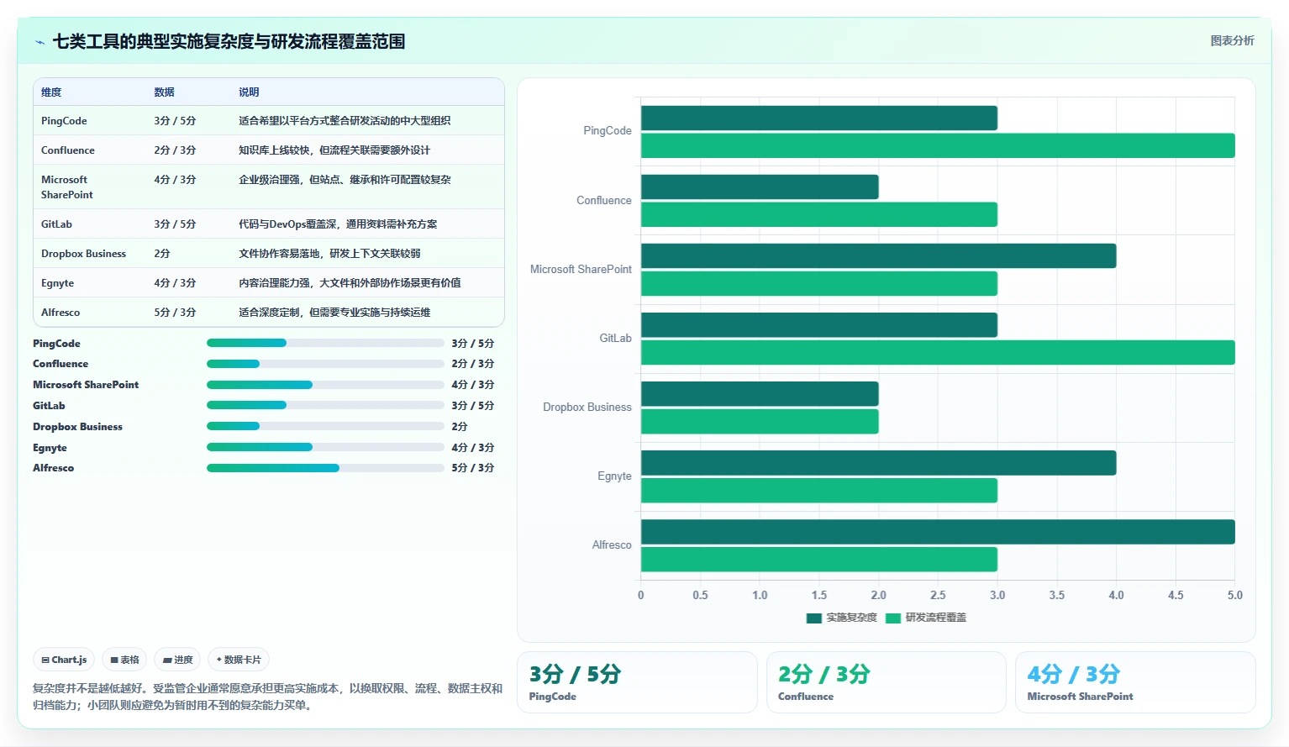The image size is (1289, 747).
Task: Select the 进度 tag chip
Action: (x=177, y=660)
